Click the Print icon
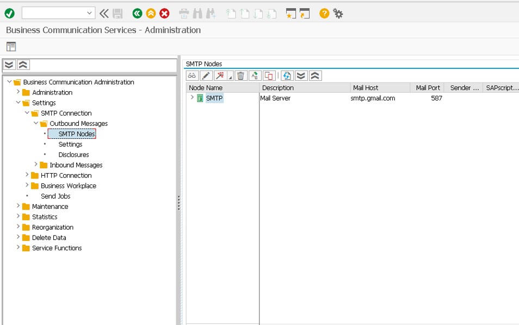 pos(184,14)
